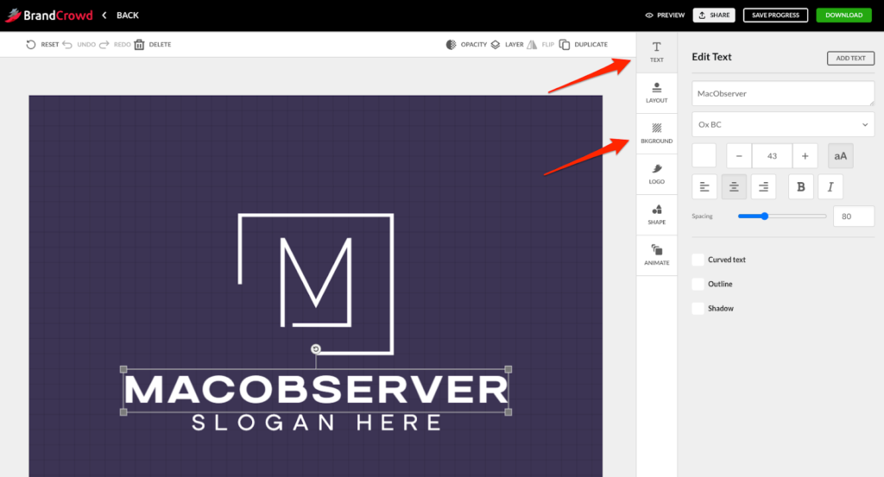Open the Shape tab
Image resolution: width=884 pixels, height=477 pixels.
657,215
